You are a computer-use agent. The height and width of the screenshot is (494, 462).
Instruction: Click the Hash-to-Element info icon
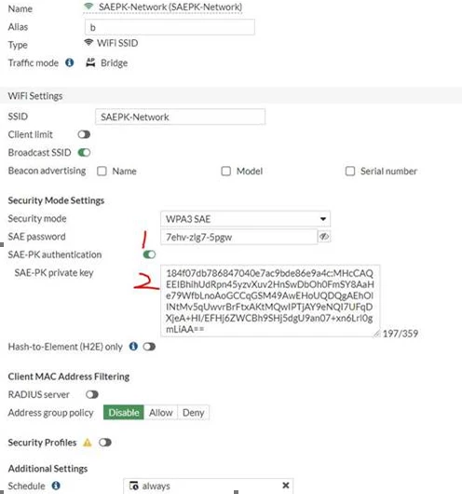(x=133, y=346)
